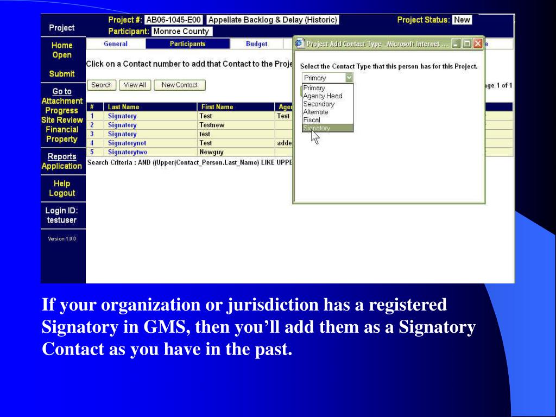Select contact number 1
The image size is (556, 417).
coord(92,116)
